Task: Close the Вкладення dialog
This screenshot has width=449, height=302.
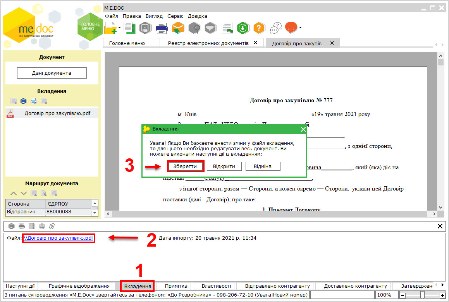Action: (x=303, y=129)
